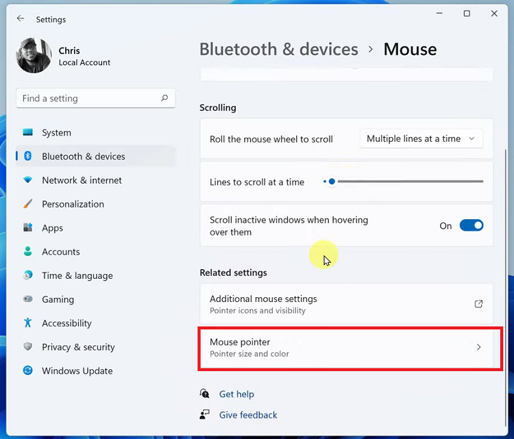The width and height of the screenshot is (514, 439).
Task: Click the Chris Local Account name
Action: pos(84,56)
